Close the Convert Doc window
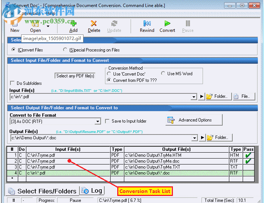The width and height of the screenshot is (269, 203). point(254,6)
